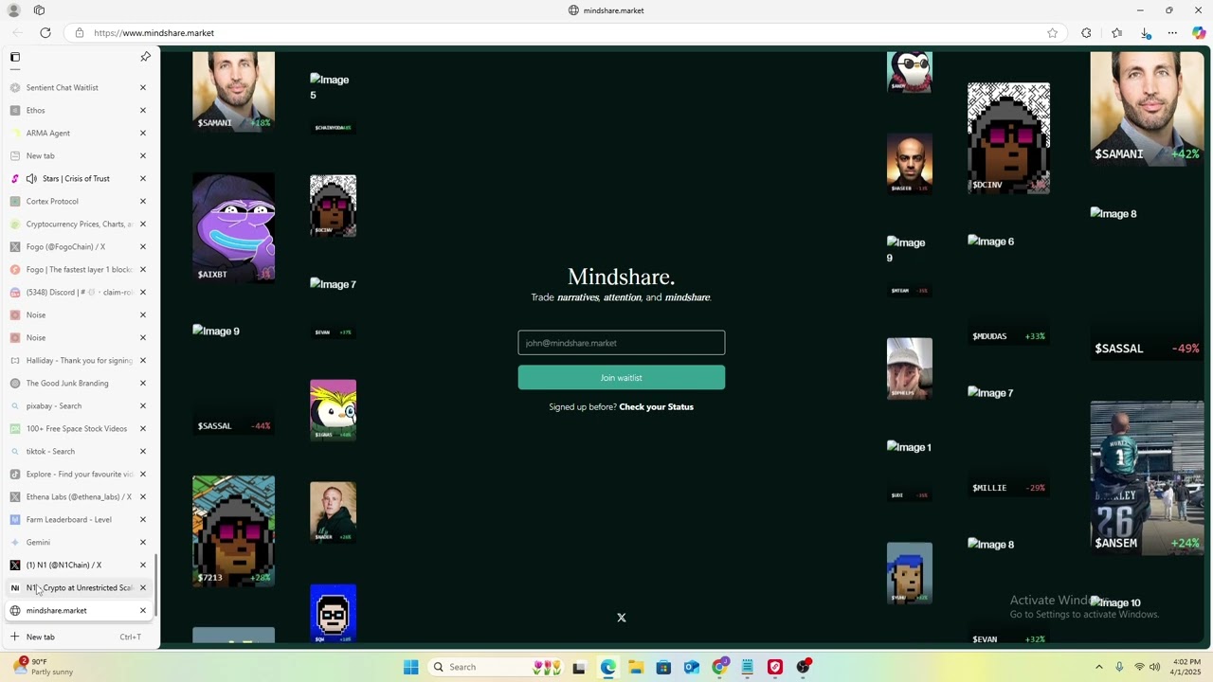Image resolution: width=1213 pixels, height=682 pixels.
Task: Mute the Stars | Crisis of Trust tab audio
Action: click(31, 178)
